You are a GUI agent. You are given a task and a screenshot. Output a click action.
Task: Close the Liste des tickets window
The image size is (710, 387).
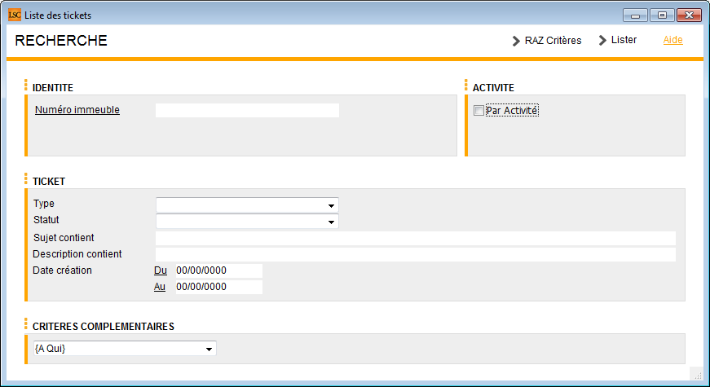tap(689, 15)
